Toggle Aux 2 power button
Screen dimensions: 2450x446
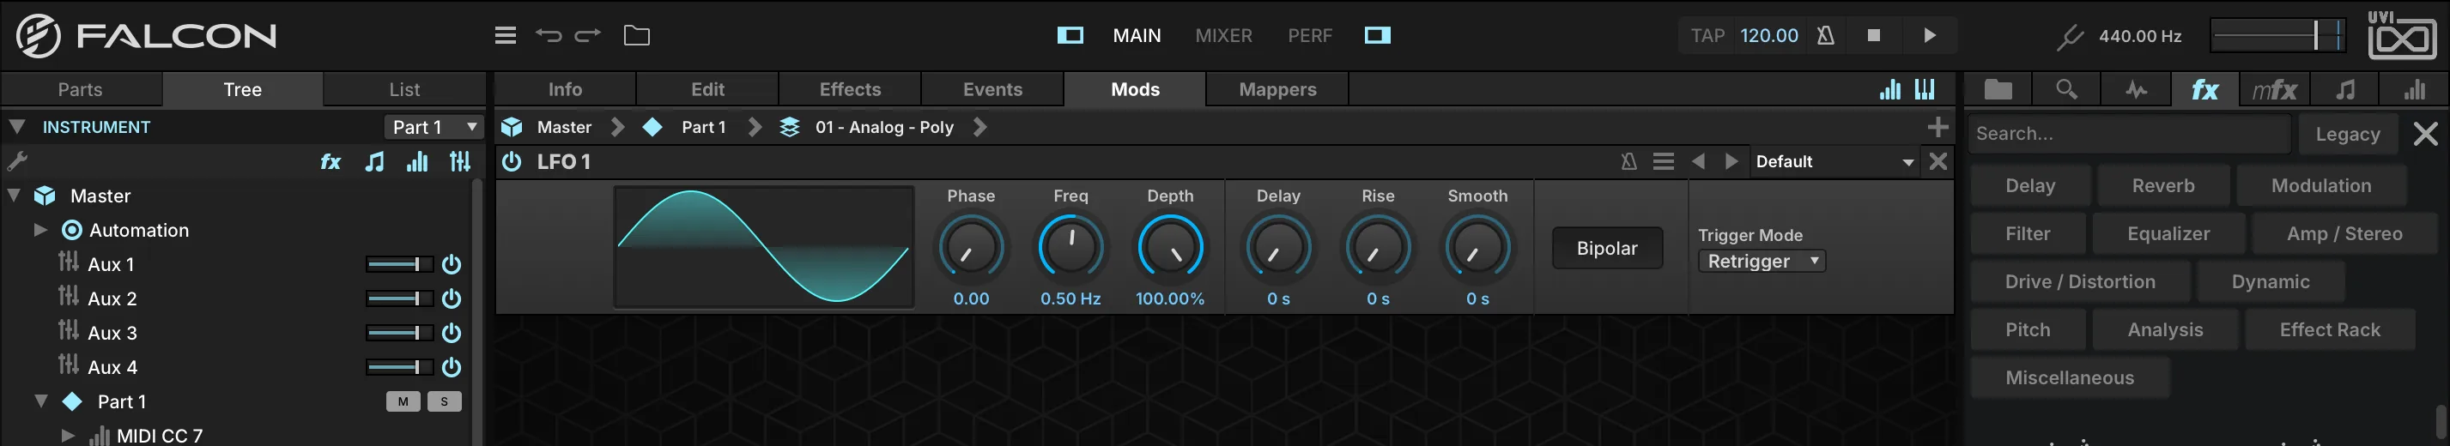point(452,298)
